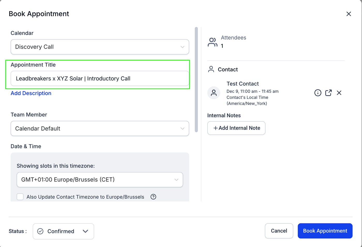Enable Also Update Contact Timezone checkbox
The height and width of the screenshot is (247, 362).
[20, 197]
